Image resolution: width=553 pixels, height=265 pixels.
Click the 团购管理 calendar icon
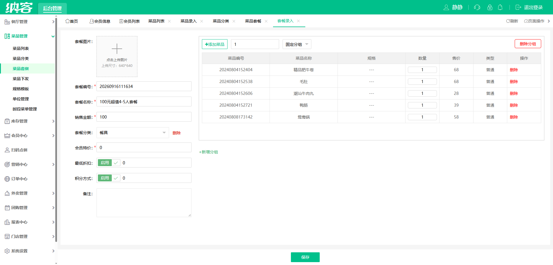[7, 208]
